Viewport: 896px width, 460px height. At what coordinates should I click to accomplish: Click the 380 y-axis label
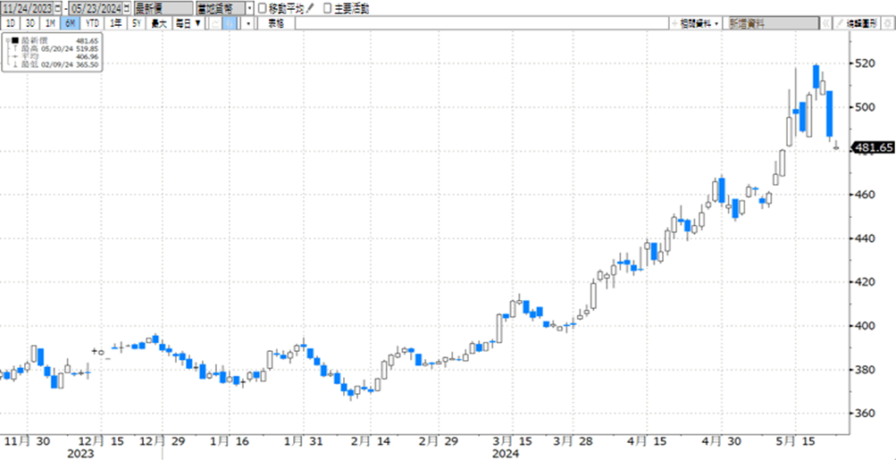867,370
